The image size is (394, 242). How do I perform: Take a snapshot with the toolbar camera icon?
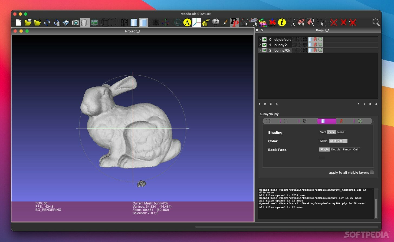75,23
